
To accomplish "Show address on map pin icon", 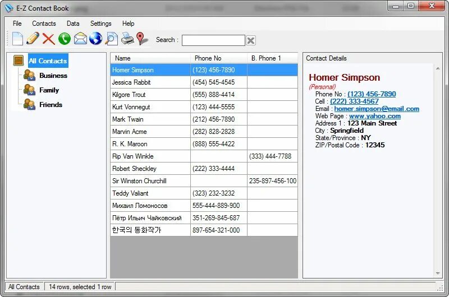I will (142, 39).
